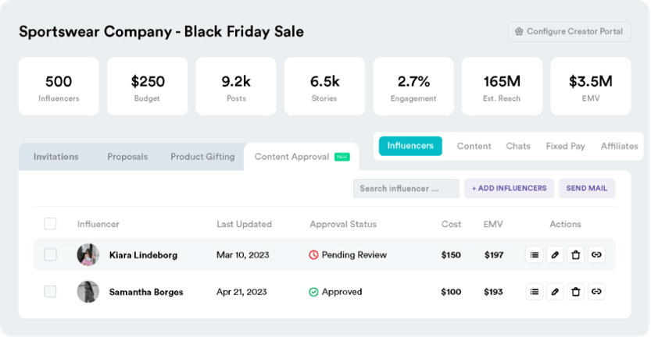Delete Kiara Lindeborg using trash icon

point(576,254)
